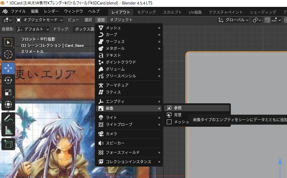Open the オブジェクト menu in viewport header
The height and width of the screenshot is (178, 287).
pyautogui.click(x=121, y=20)
